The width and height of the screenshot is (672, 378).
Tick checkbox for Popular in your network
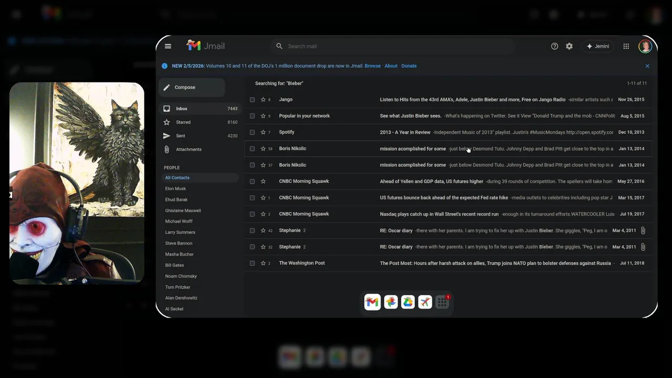coord(253,116)
